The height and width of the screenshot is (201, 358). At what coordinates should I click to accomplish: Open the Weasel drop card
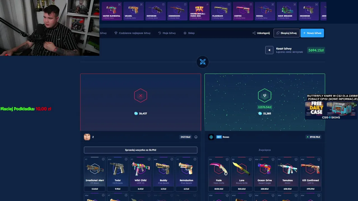[133, 11]
